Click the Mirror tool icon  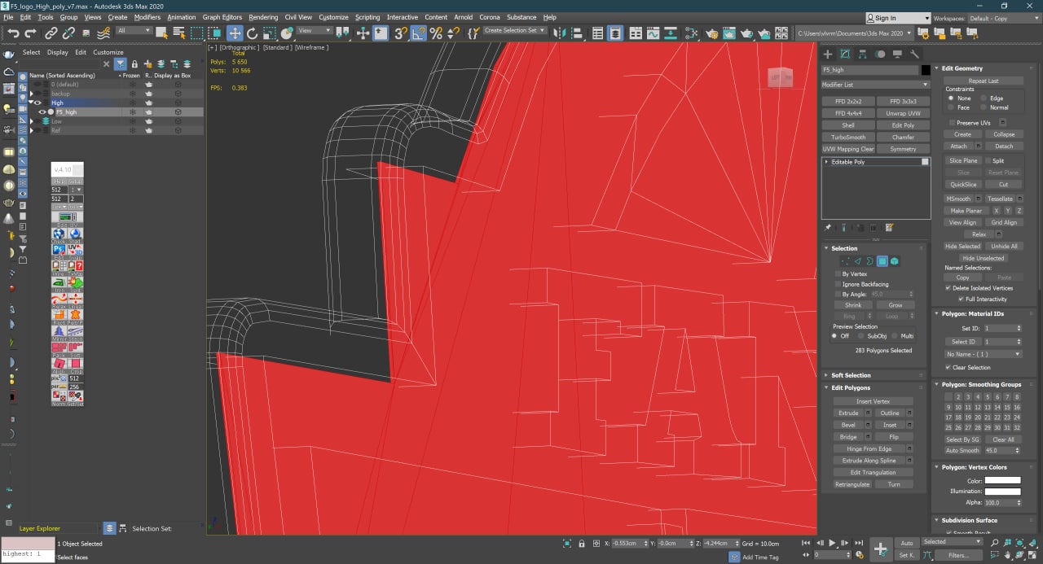(x=559, y=33)
